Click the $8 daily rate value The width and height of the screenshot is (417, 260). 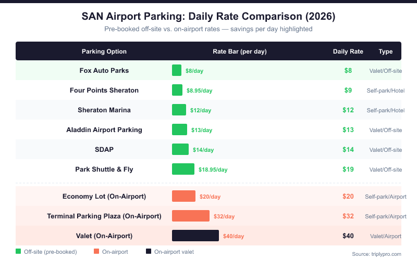(348, 70)
